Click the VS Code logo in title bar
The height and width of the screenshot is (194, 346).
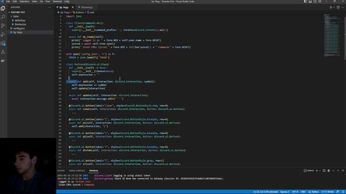point(2,1)
